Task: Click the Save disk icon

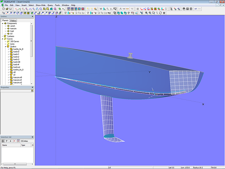Action: click(10, 9)
